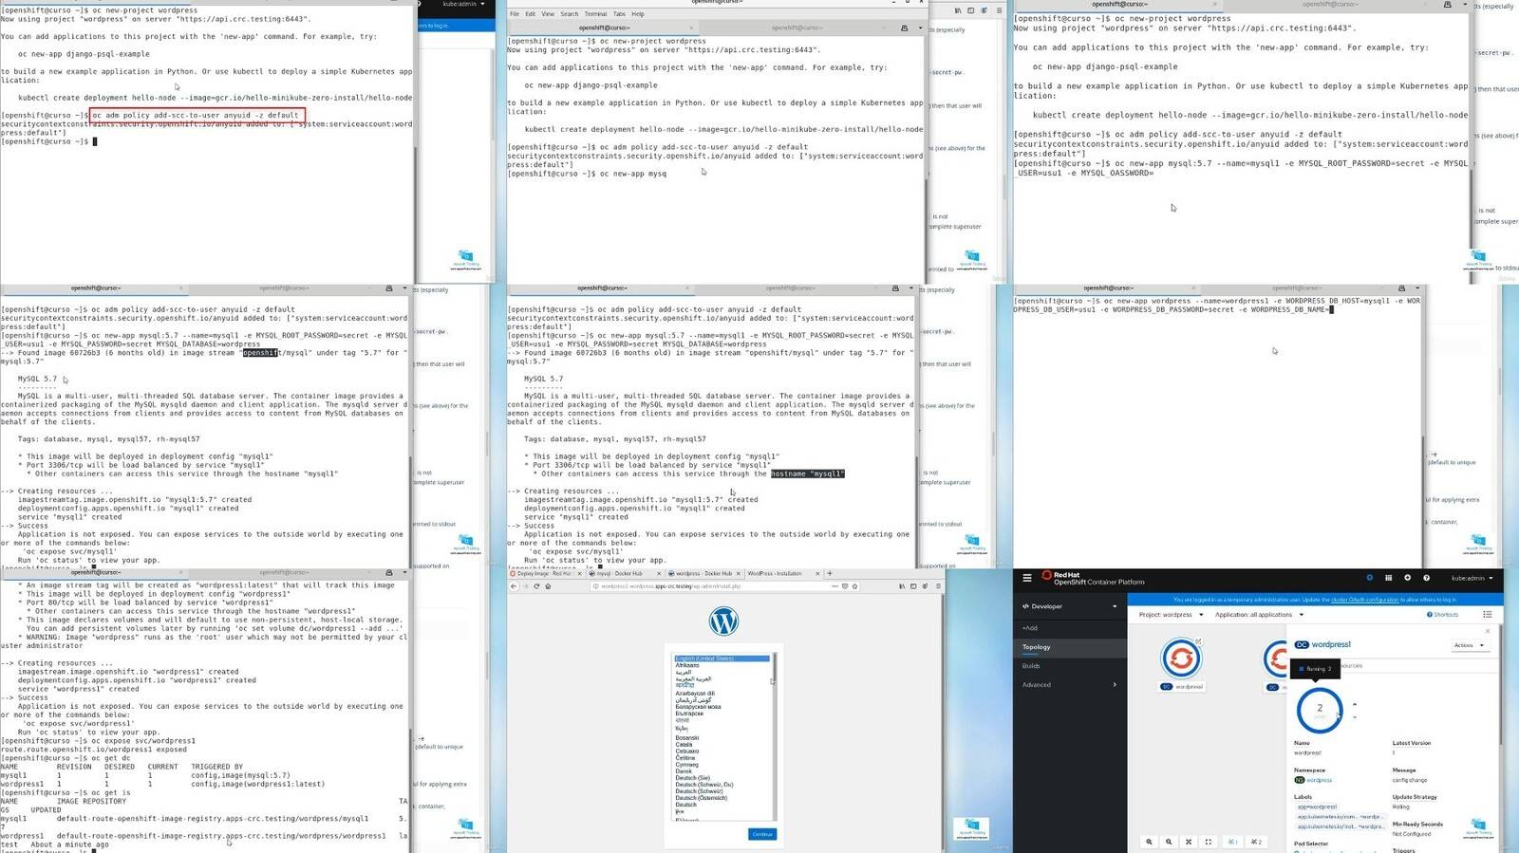Open the 'Application: all applications' dropdown
Image resolution: width=1519 pixels, height=853 pixels.
coord(1260,615)
